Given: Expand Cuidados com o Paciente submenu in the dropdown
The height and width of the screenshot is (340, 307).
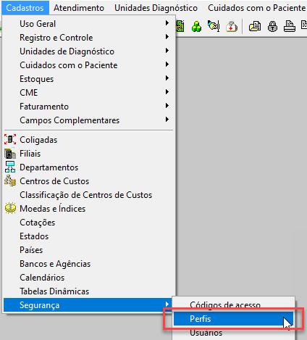Looking at the screenshot, I should pos(167,65).
